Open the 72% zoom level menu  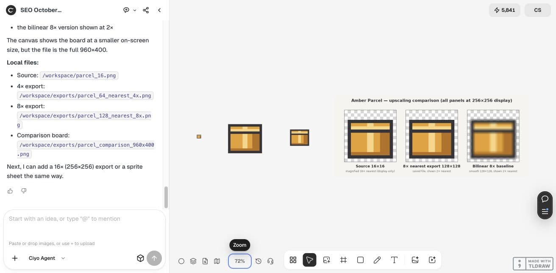pos(240,261)
